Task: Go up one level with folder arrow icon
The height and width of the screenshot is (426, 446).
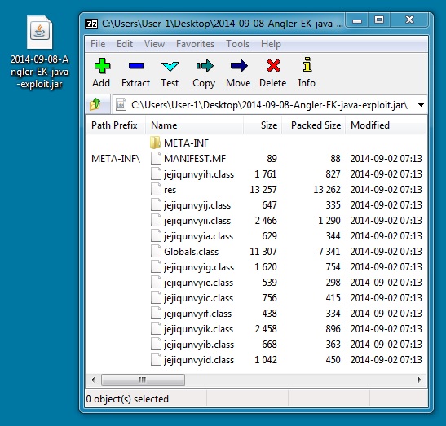Action: [95, 104]
